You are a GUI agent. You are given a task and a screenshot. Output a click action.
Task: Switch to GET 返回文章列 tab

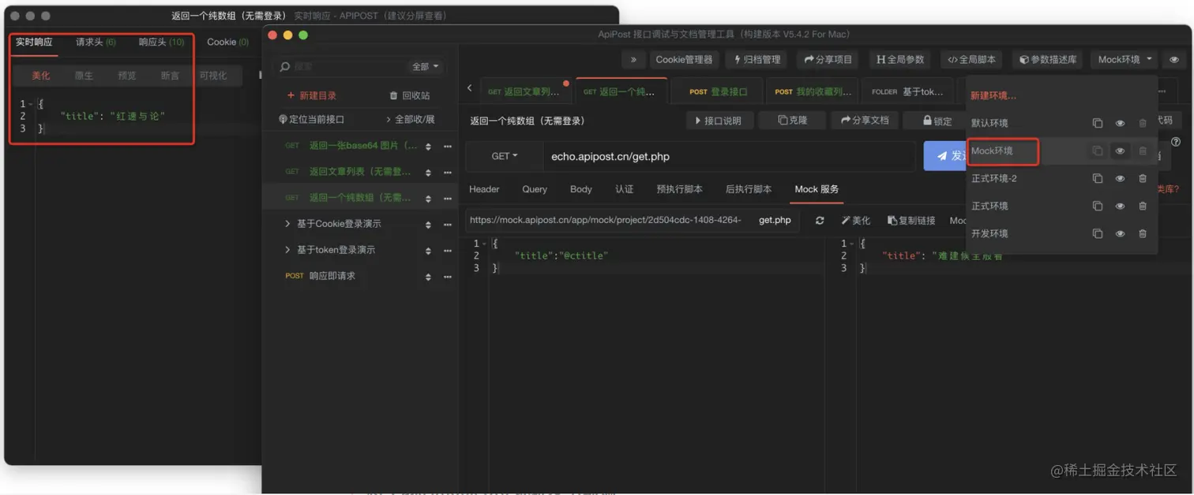click(x=526, y=91)
